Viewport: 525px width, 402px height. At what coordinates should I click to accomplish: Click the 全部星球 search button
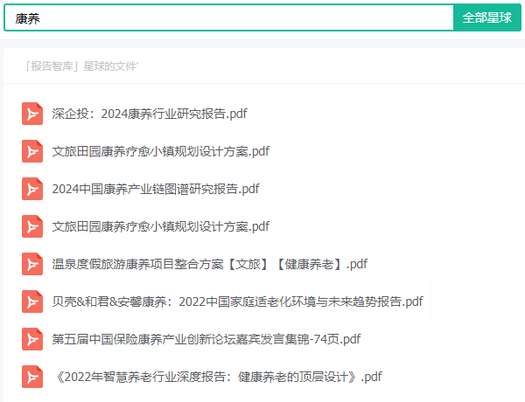[487, 17]
